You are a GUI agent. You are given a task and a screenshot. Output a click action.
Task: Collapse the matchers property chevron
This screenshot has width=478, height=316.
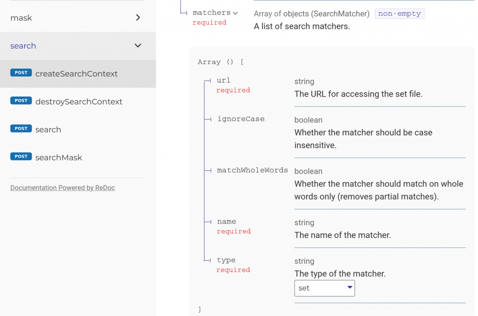235,13
